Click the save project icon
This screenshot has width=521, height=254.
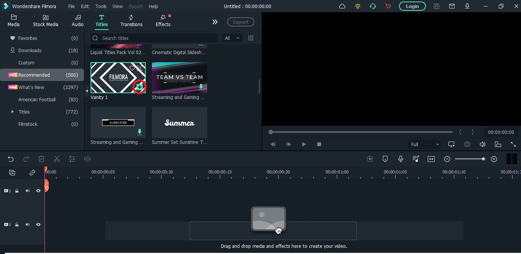pyautogui.click(x=437, y=6)
